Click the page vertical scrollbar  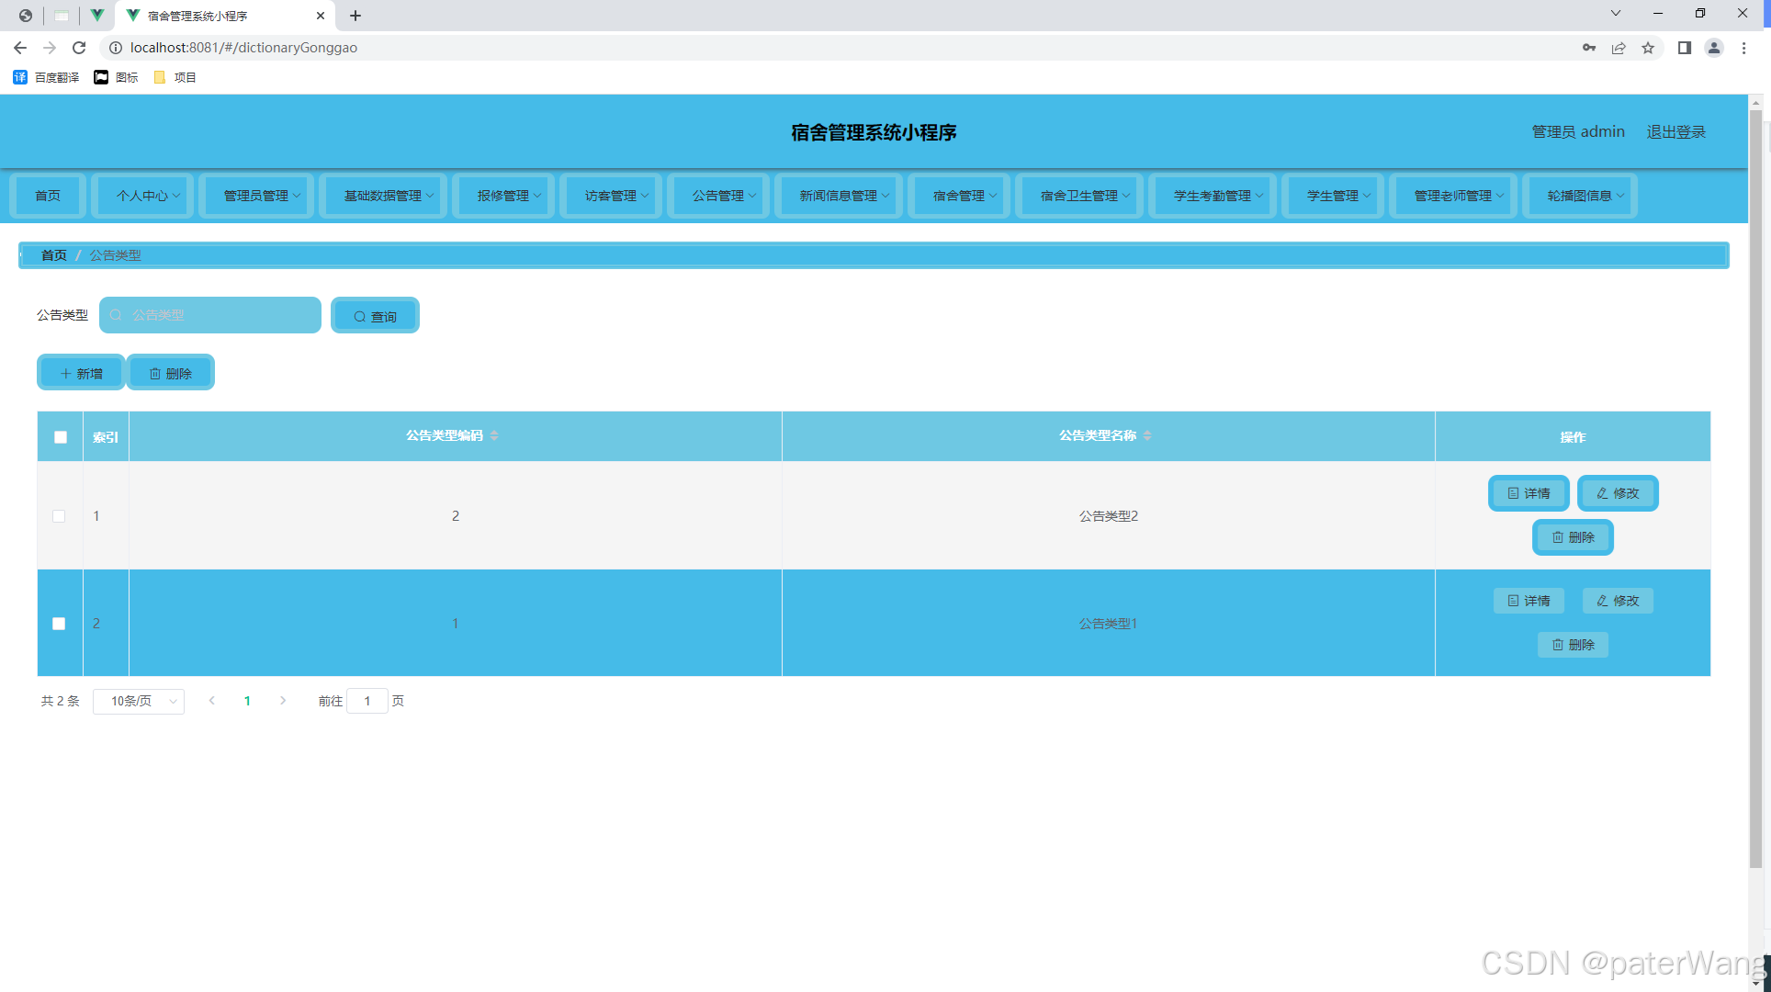coord(1755,487)
